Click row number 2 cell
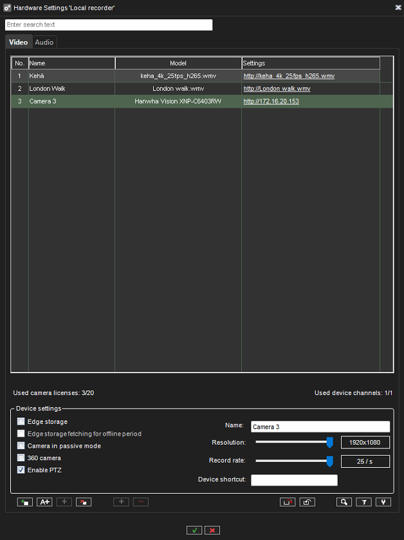The height and width of the screenshot is (540, 404). pyautogui.click(x=19, y=88)
